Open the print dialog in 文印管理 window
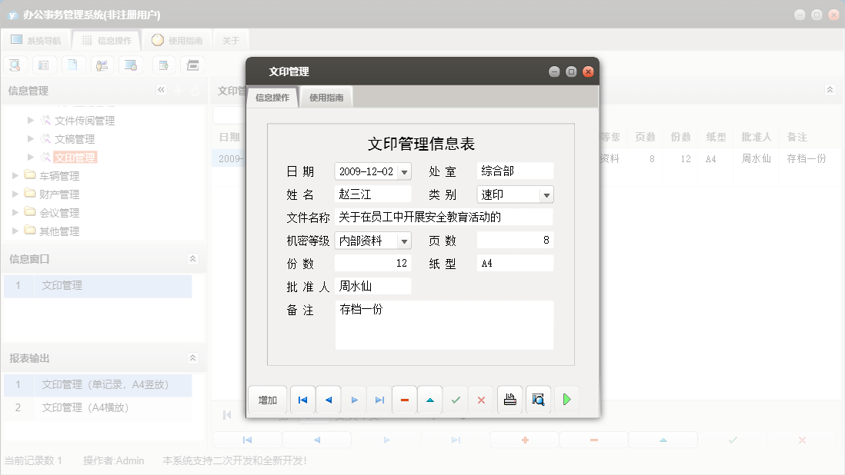This screenshot has width=845, height=475. point(509,400)
